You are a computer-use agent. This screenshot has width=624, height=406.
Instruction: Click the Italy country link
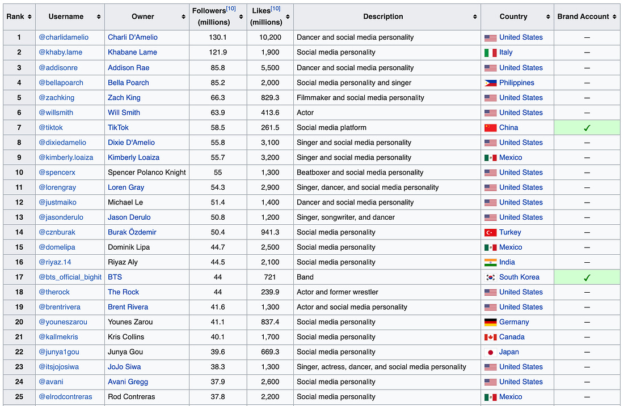click(506, 53)
